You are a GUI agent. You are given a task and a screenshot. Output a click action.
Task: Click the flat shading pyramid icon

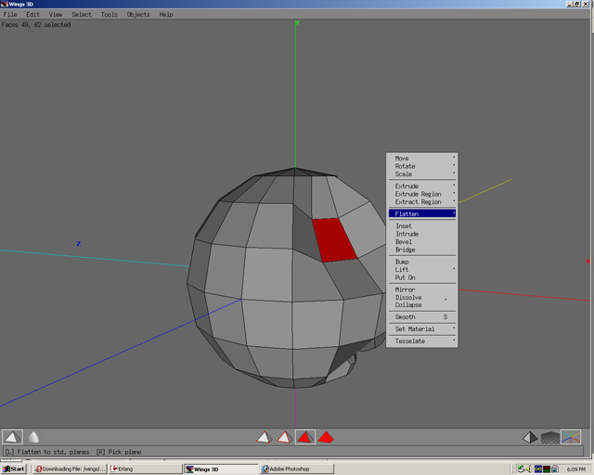pyautogui.click(x=12, y=437)
